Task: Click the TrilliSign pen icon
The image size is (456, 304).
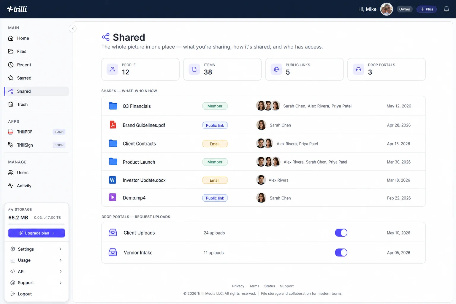Action: (x=11, y=145)
